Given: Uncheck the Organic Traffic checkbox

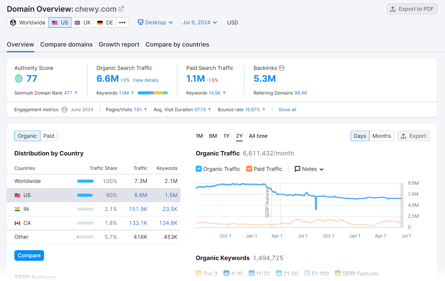Looking at the screenshot, I should click(x=199, y=169).
